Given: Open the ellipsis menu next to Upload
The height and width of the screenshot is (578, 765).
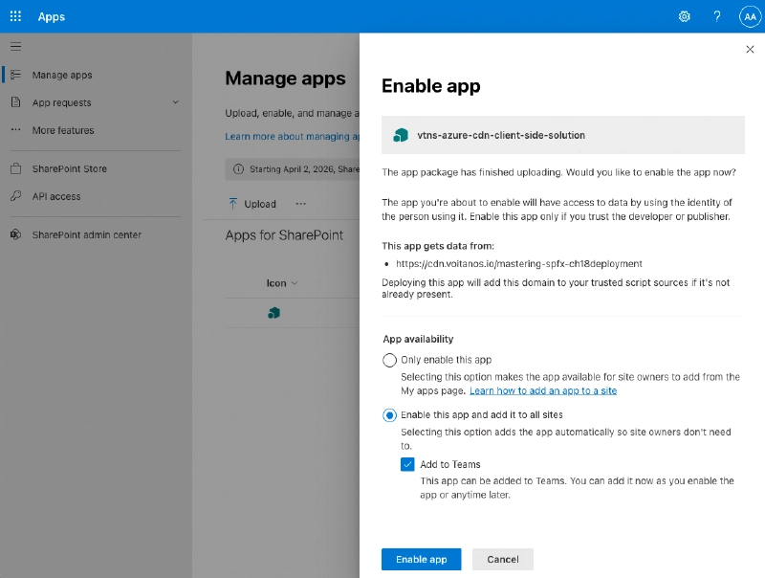Looking at the screenshot, I should (301, 204).
